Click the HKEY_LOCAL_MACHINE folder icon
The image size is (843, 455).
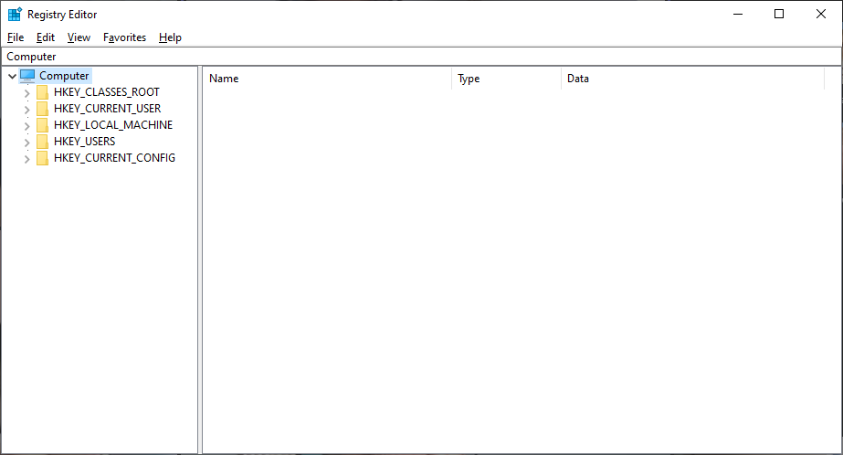43,125
